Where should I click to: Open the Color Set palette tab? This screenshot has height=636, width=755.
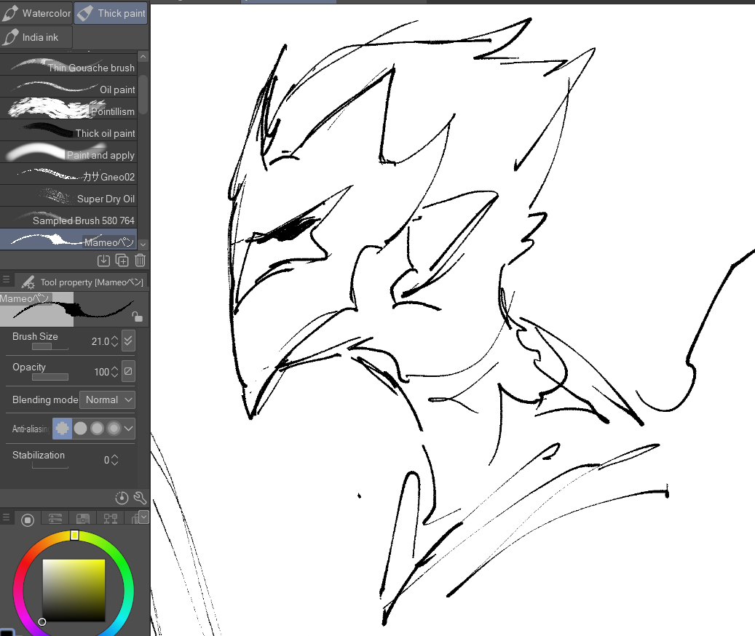point(83,519)
